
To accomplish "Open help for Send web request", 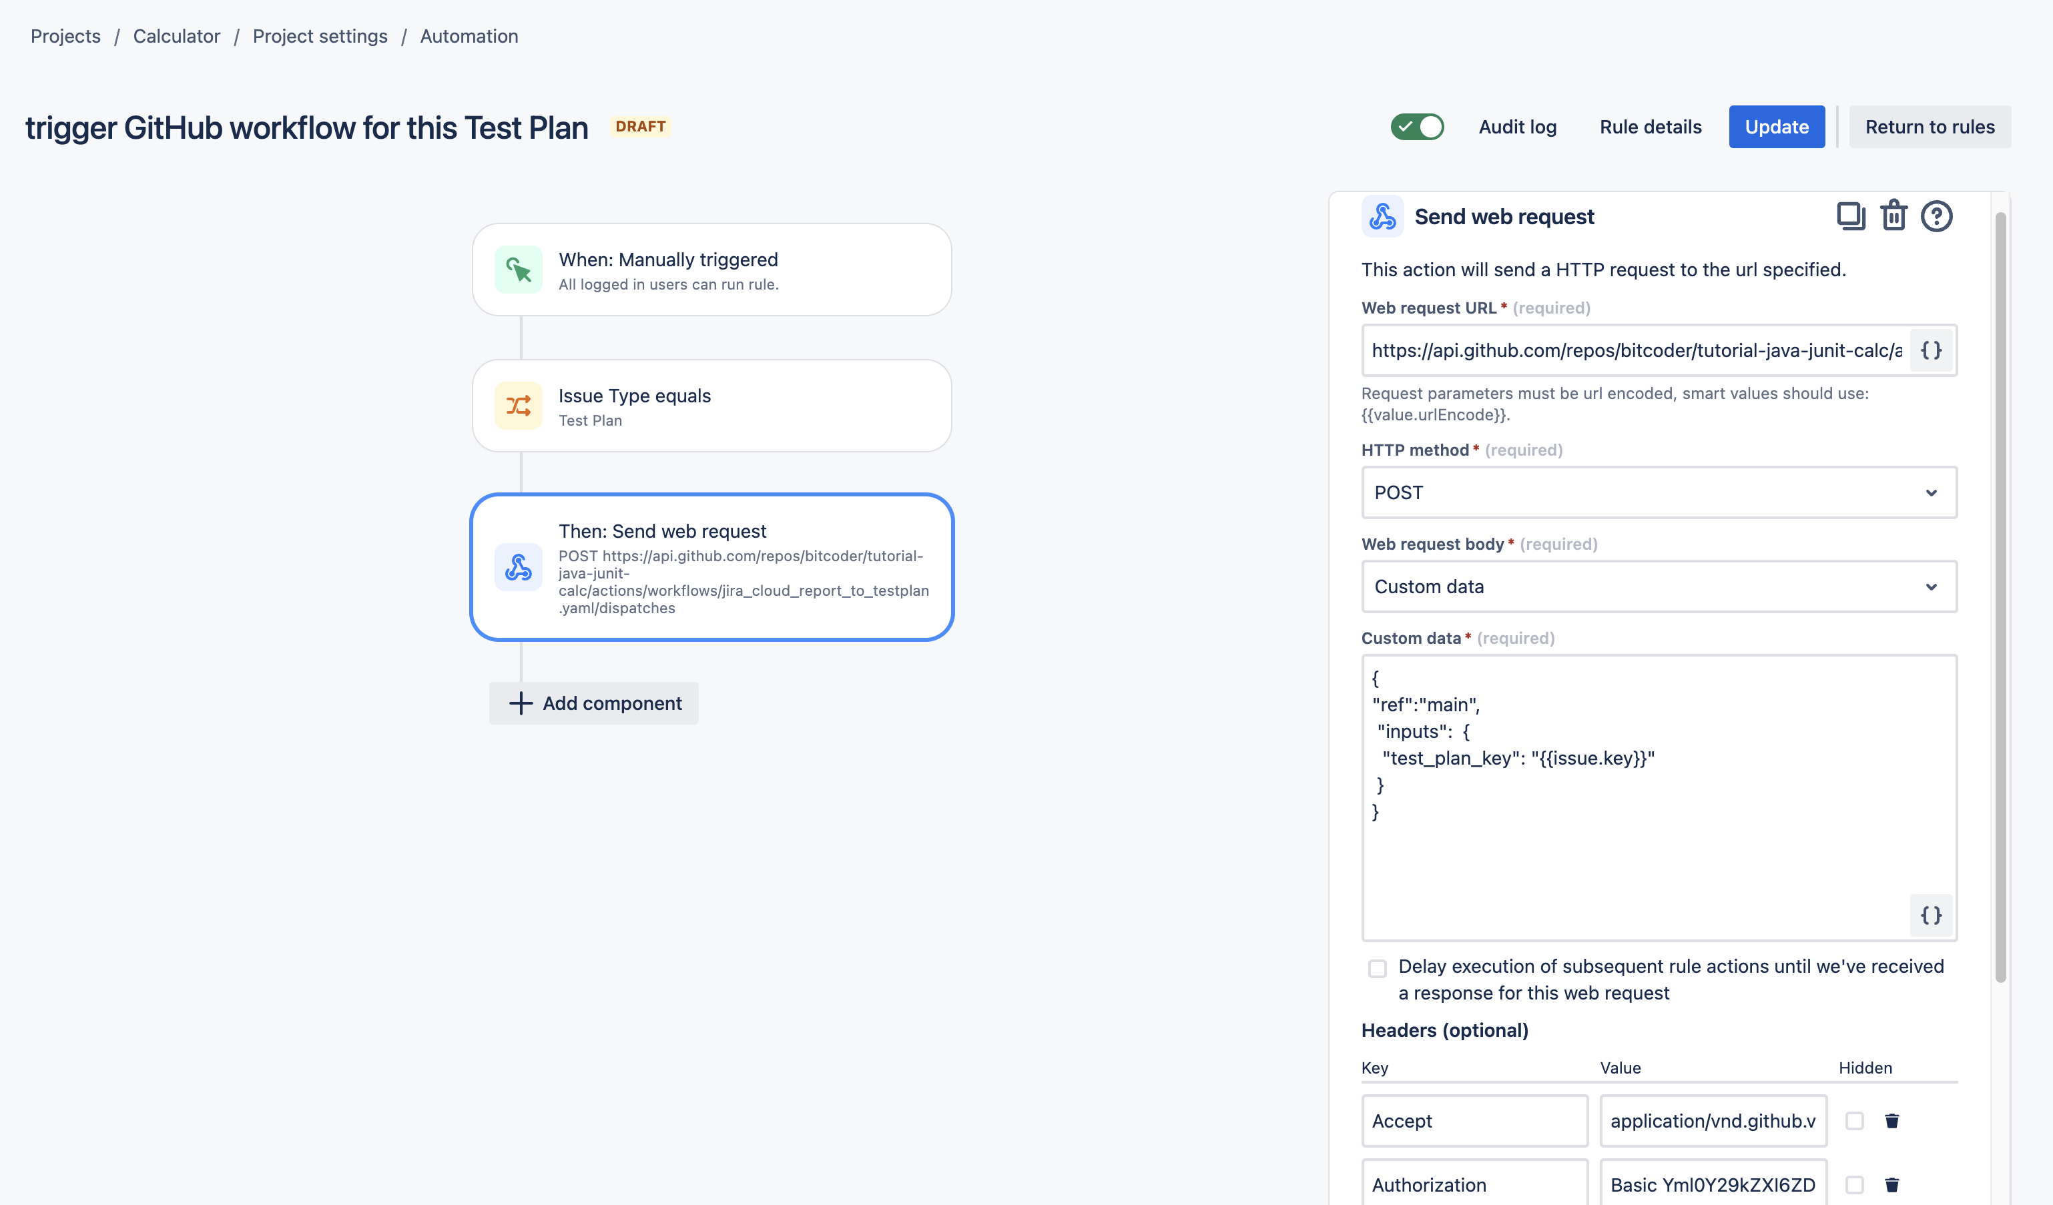I will tap(1936, 217).
